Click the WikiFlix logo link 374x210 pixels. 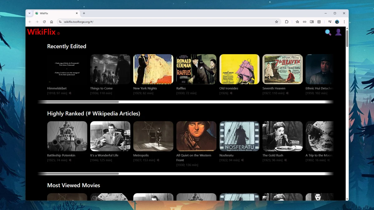pos(41,32)
